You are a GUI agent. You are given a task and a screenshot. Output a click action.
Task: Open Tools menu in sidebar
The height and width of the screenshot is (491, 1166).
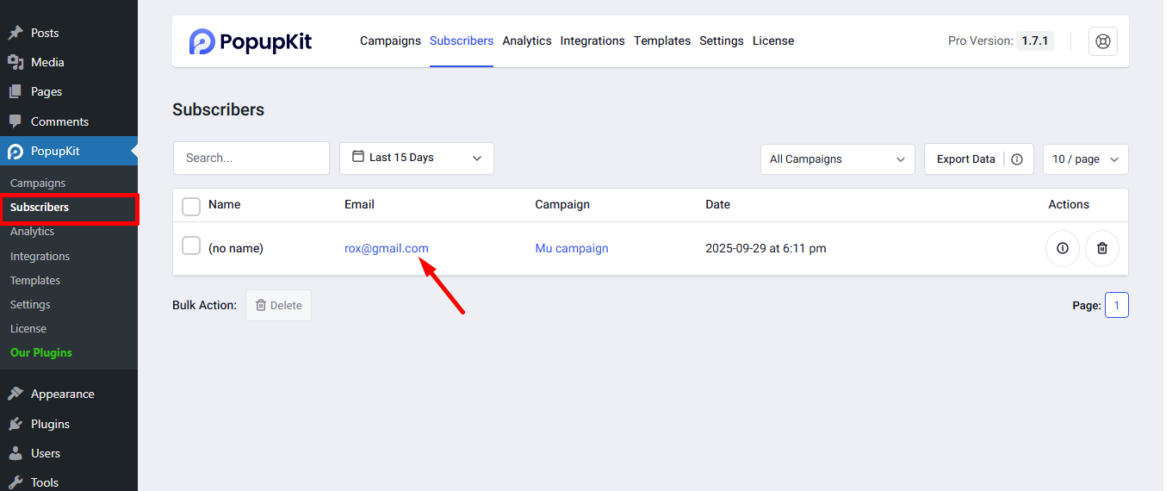pos(45,482)
